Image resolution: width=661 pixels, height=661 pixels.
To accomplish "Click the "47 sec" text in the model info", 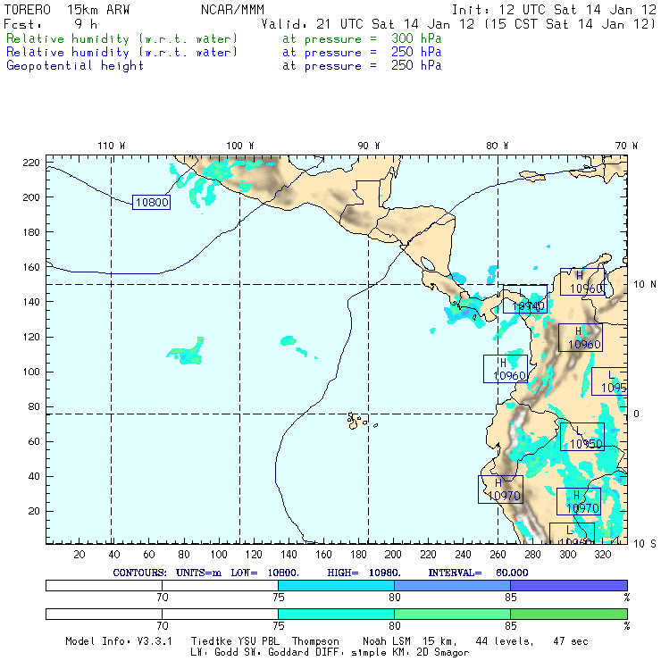I will pos(571,641).
